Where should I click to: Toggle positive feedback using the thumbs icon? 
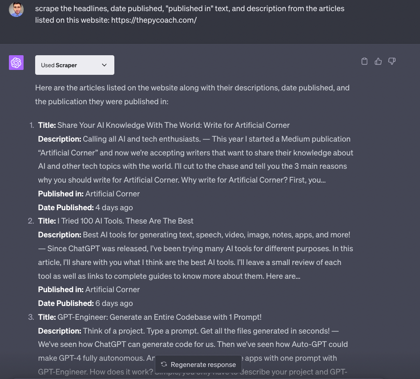(x=378, y=61)
